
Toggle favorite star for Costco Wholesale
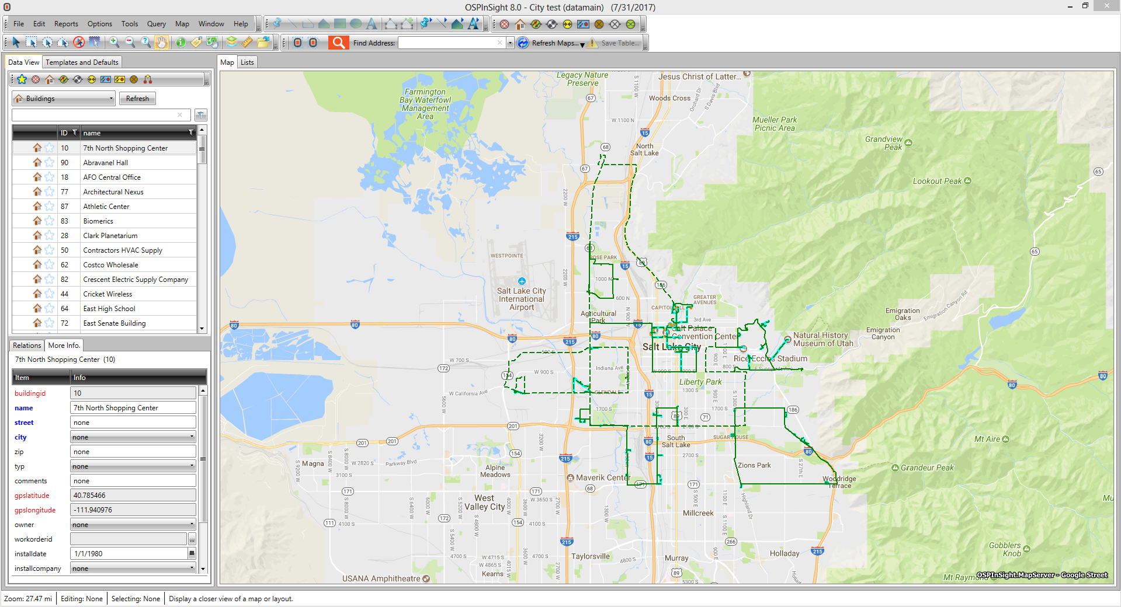(49, 265)
